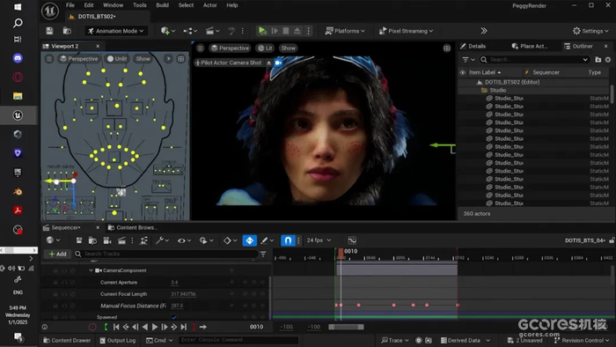Open the Window menu

(x=114, y=5)
